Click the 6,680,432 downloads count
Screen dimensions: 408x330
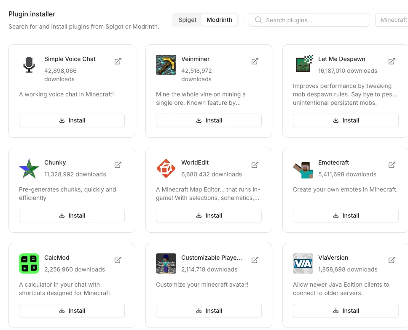tap(212, 174)
